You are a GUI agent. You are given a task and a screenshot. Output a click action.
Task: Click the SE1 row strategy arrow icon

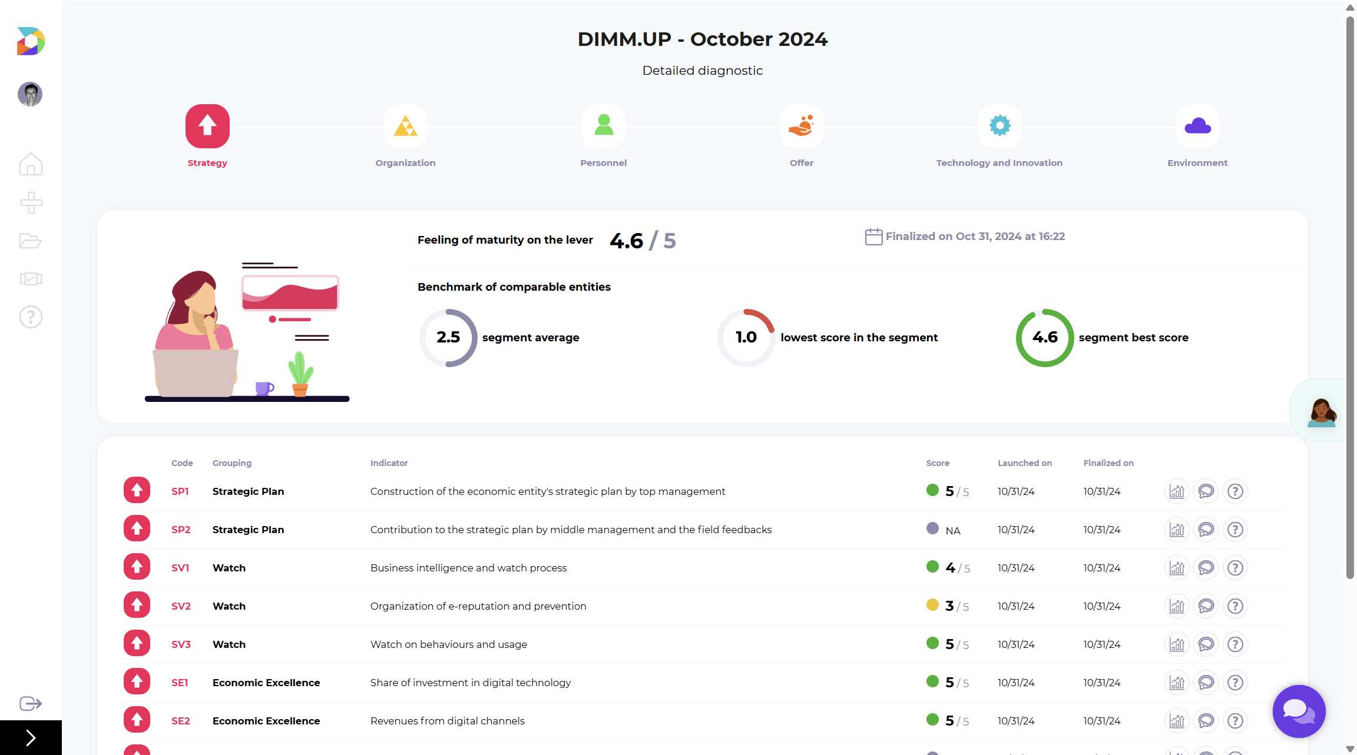137,681
